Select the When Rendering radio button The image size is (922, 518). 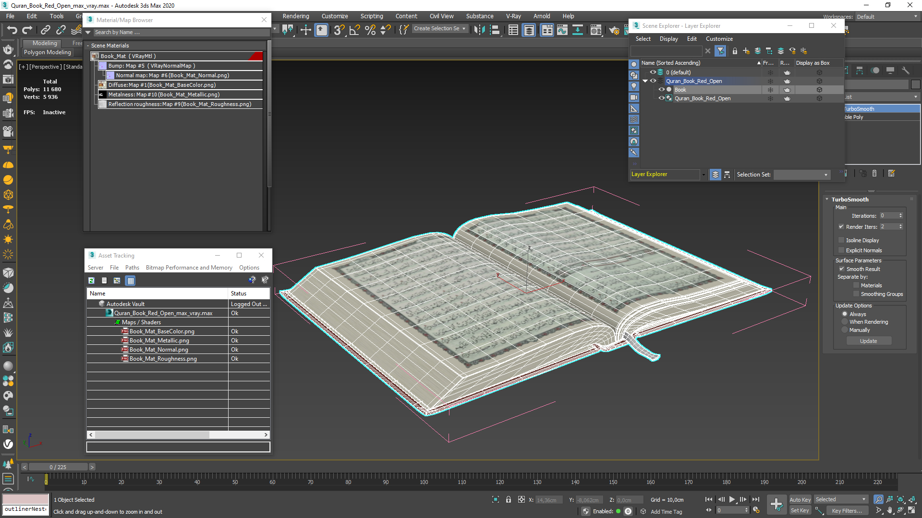pos(845,322)
